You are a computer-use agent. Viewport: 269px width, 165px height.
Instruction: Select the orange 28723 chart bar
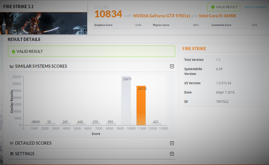click(141, 105)
